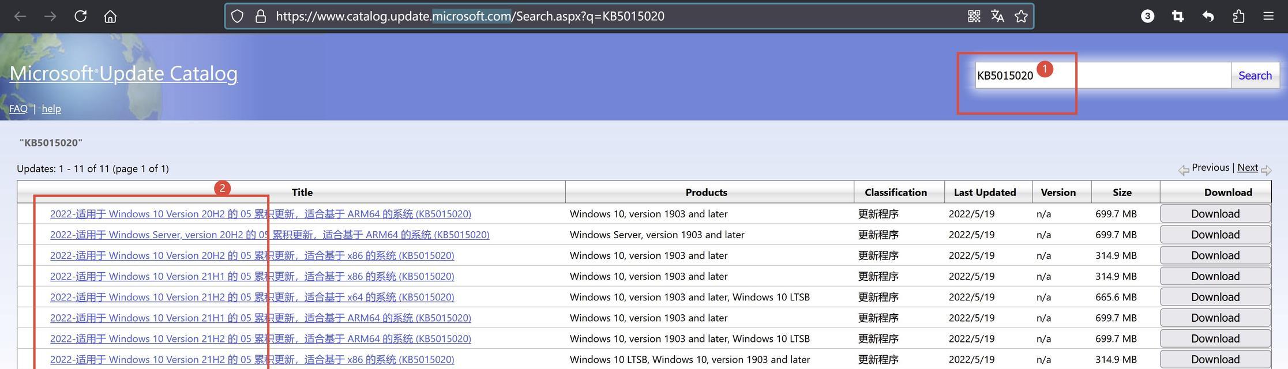
Task: Click the "Updates: 1 - 11 of 11" count text
Action: pos(93,168)
